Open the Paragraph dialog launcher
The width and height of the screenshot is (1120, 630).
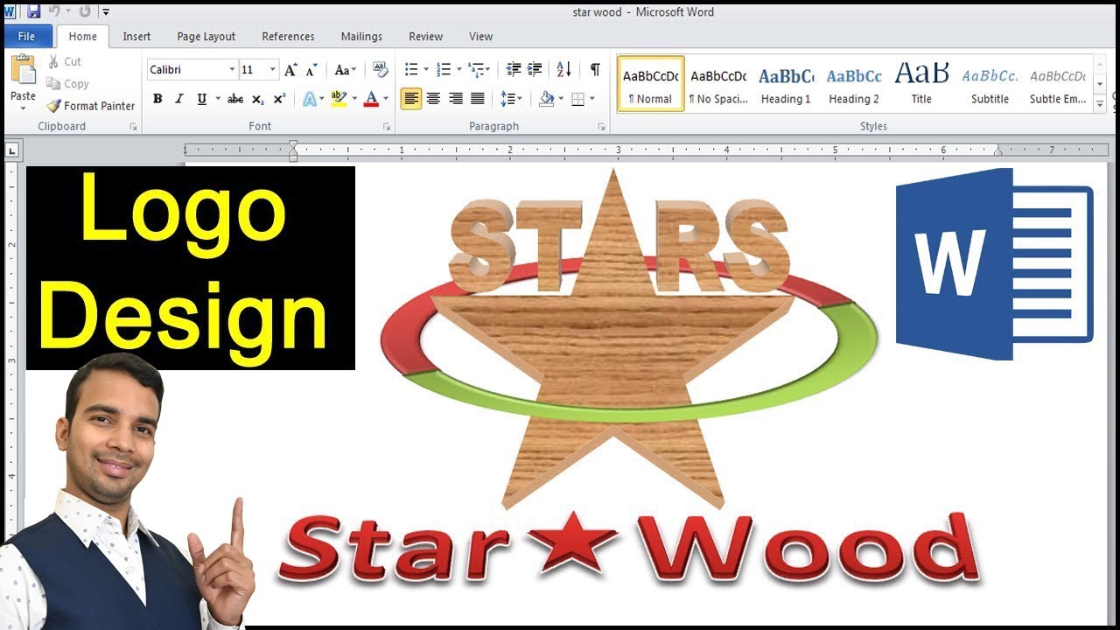tap(601, 127)
